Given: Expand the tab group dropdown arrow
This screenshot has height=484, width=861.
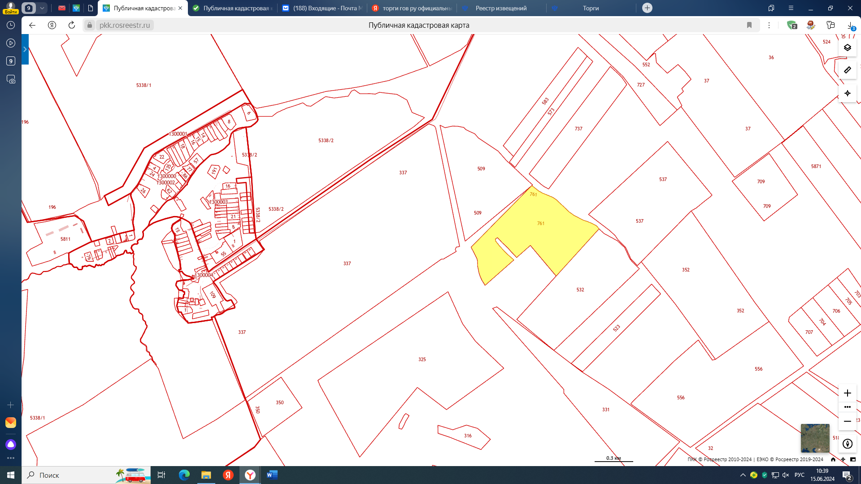Looking at the screenshot, I should 42,8.
